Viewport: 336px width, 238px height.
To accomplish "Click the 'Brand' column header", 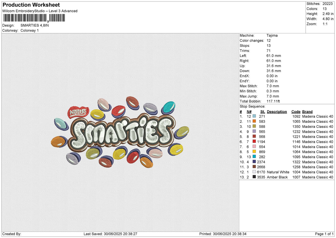I will pyautogui.click(x=307, y=112).
